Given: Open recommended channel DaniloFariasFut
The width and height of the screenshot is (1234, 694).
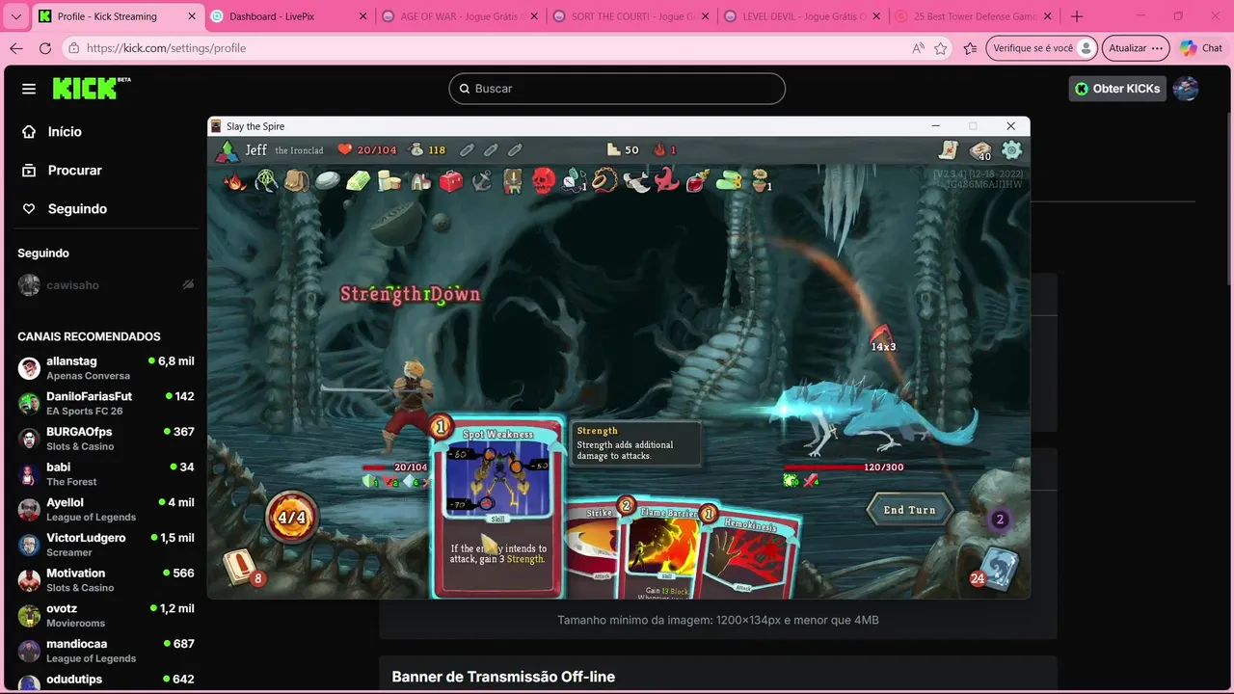Looking at the screenshot, I should pyautogui.click(x=105, y=403).
